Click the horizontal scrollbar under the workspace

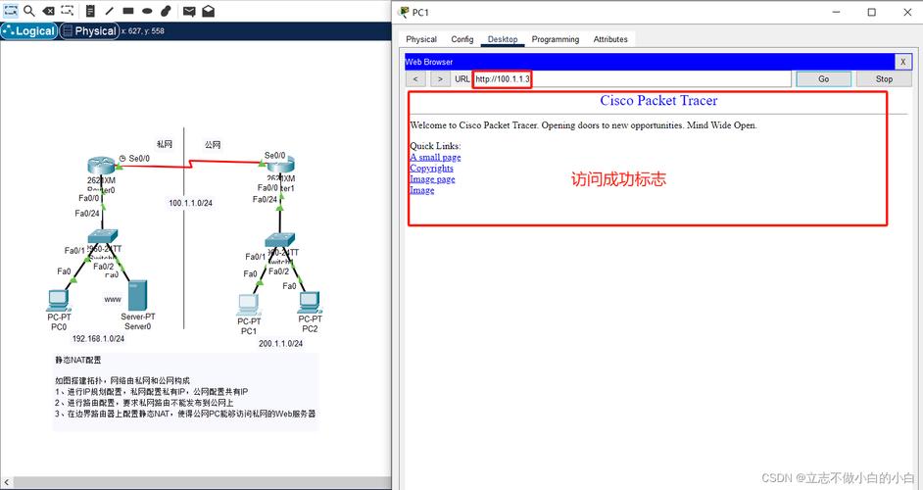[x=200, y=483]
